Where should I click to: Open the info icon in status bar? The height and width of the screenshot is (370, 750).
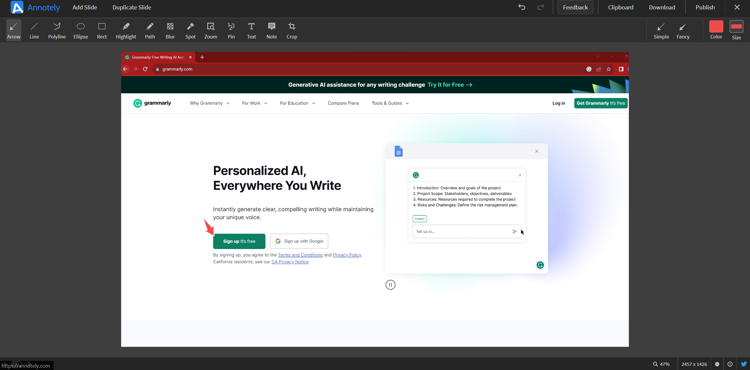pos(730,364)
